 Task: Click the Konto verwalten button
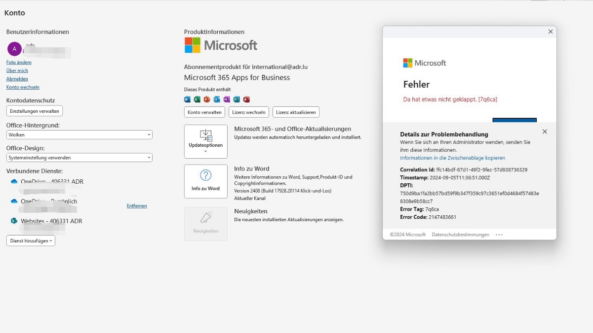pyautogui.click(x=204, y=112)
